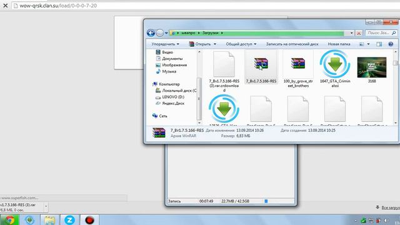Click the magnifier icon in search box
The height and width of the screenshot is (225, 400).
point(394,33)
